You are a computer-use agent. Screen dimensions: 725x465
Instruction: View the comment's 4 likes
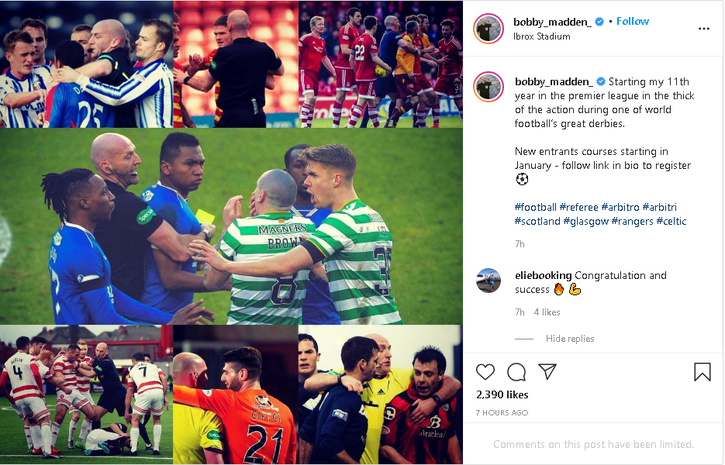coord(547,312)
